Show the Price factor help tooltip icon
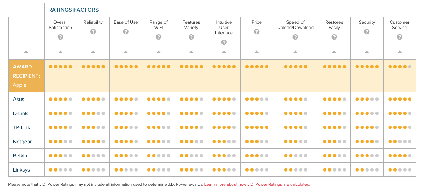The height and width of the screenshot is (192, 427). point(257,32)
